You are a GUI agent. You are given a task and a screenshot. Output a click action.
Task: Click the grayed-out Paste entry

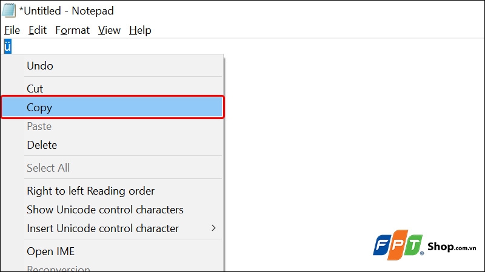pyautogui.click(x=39, y=126)
